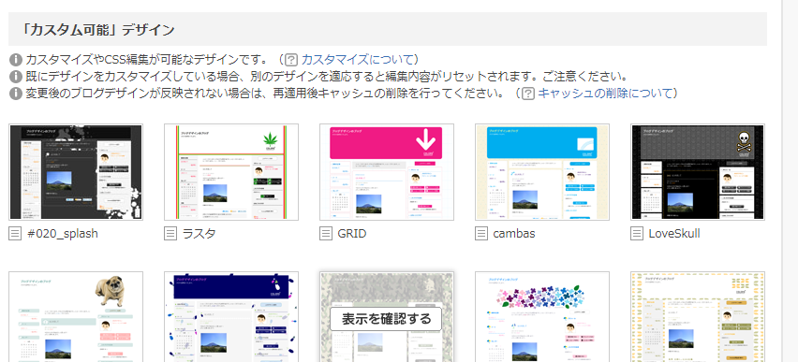
Task: Select the ラスタ design thumbnail
Action: click(231, 172)
